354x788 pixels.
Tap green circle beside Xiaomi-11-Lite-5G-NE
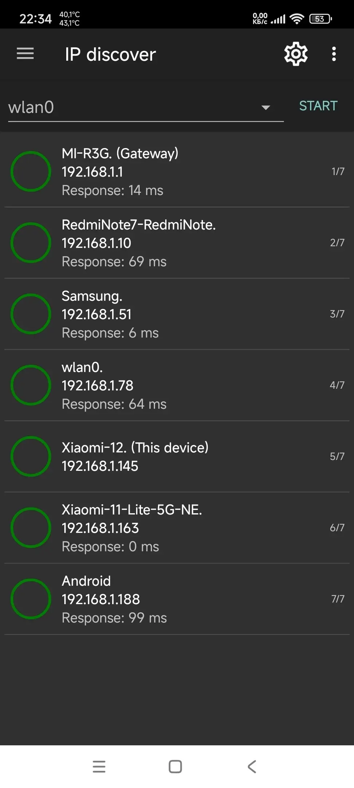click(31, 528)
